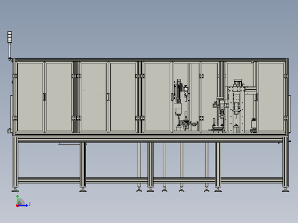This screenshot has width=298, height=223.
Task: Select the handle on the leftmost double door
Action: point(44,97)
